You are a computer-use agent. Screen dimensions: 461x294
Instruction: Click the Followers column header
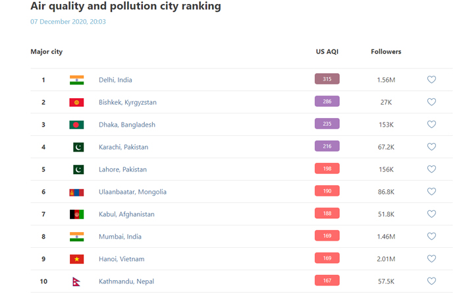tap(386, 51)
